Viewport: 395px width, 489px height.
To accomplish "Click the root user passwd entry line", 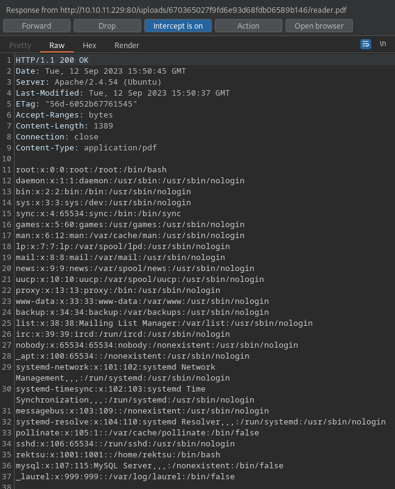I will [91, 169].
